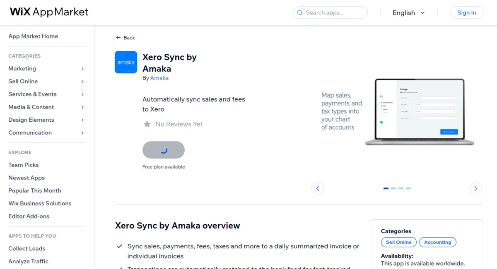Click the Xero Sync by Amaka overview heading

coord(178,226)
